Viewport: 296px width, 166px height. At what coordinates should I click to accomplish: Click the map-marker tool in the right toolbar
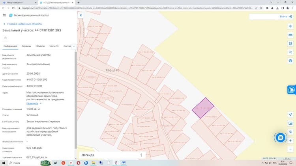[x=290, y=26]
